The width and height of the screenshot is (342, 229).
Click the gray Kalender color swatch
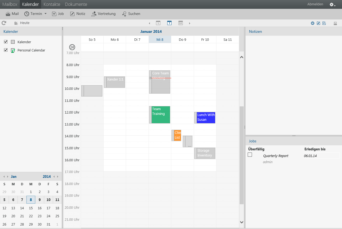coord(13,42)
